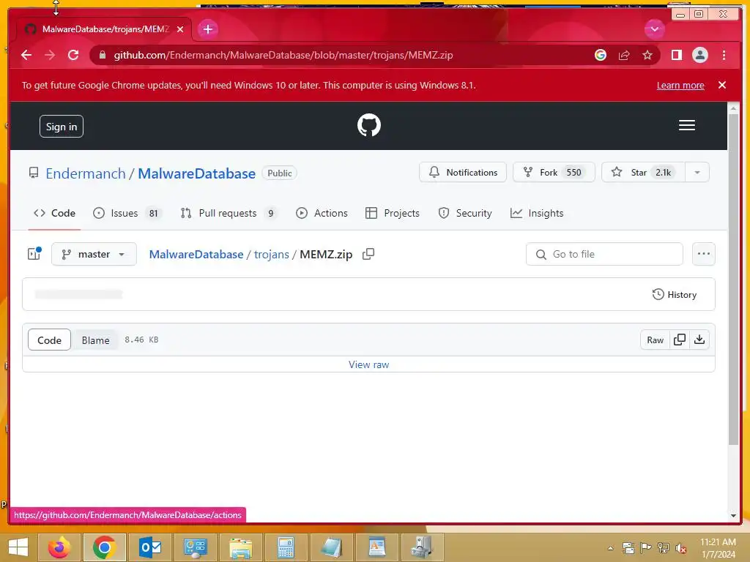Screen dimensions: 750x562
Task: Open File Explorer from the taskbar
Action: click(241, 547)
